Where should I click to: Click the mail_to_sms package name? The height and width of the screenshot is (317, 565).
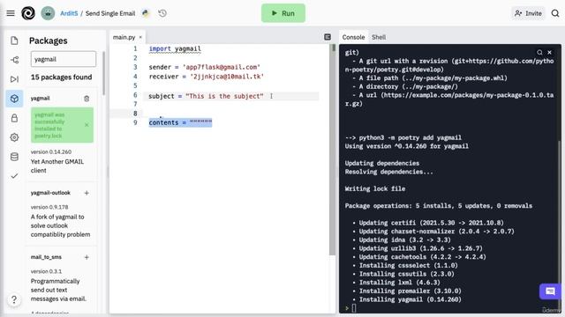tap(46, 257)
